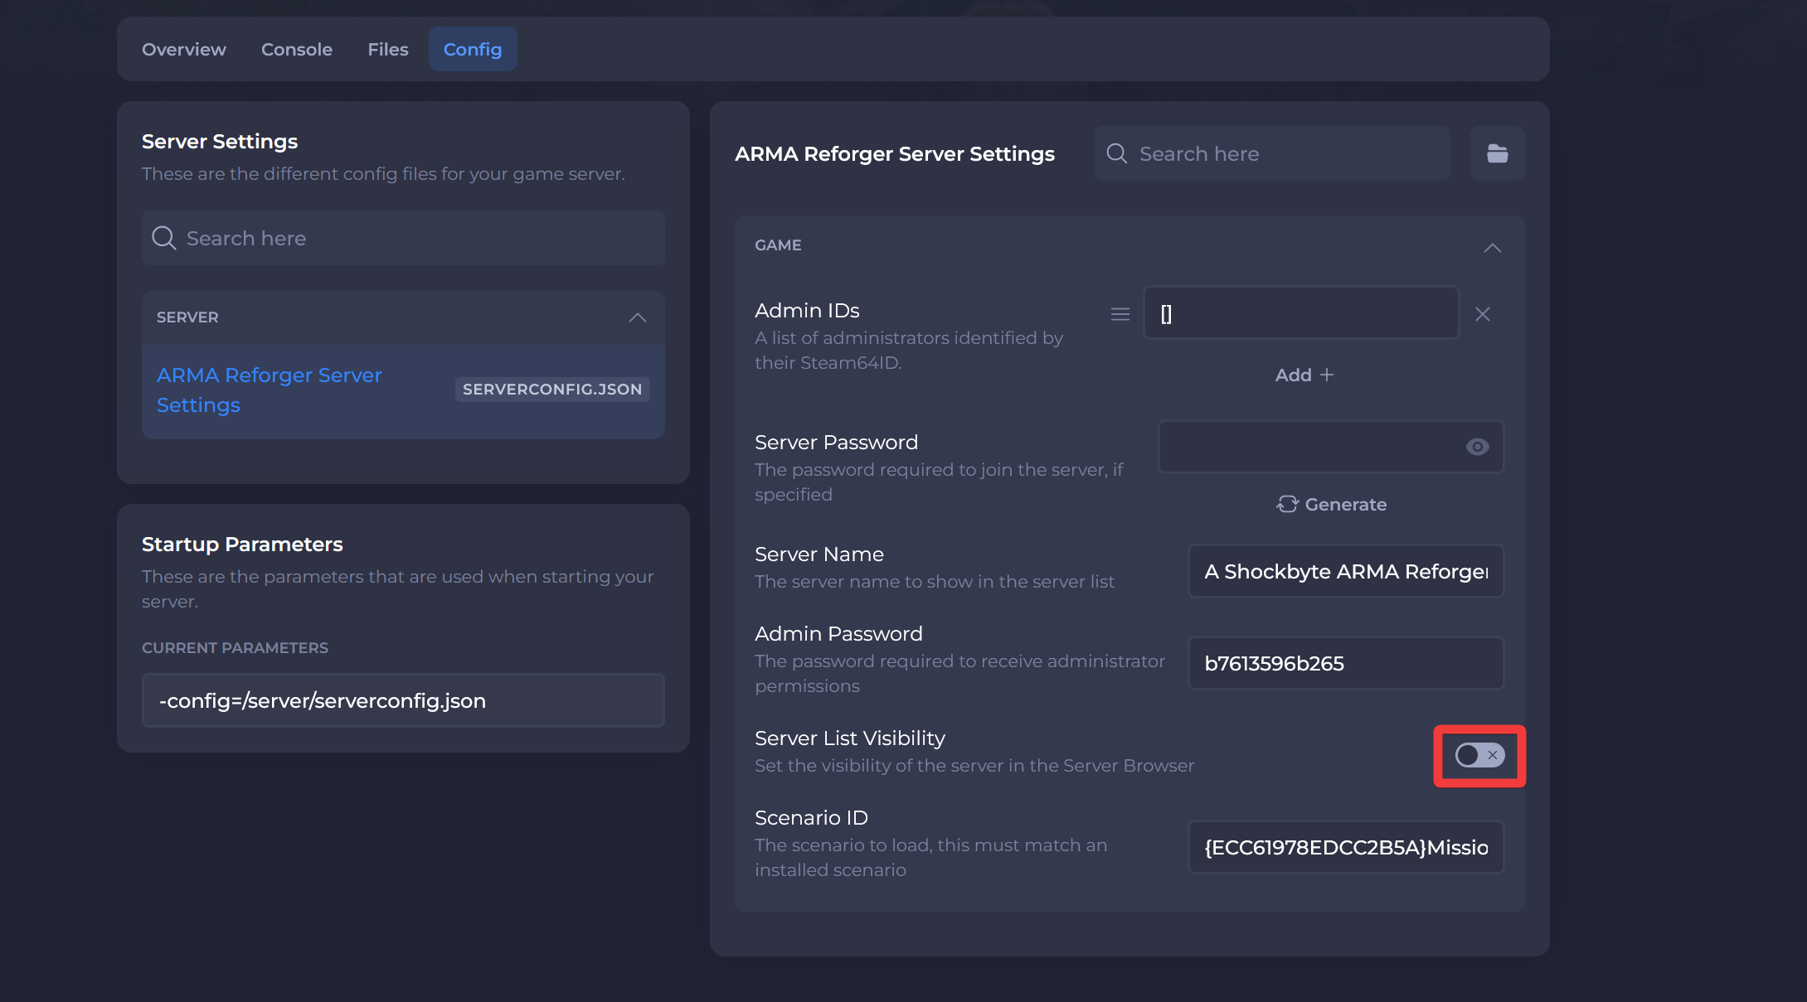Collapse the SERVER section chevron
This screenshot has height=1002, width=1807.
click(x=637, y=317)
